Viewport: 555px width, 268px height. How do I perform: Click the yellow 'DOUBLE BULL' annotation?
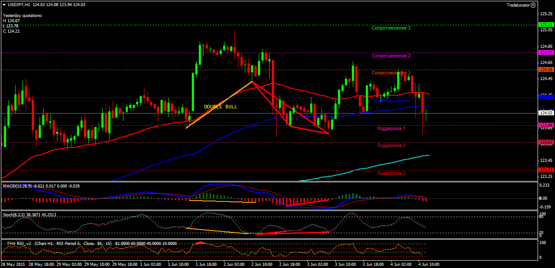pos(221,107)
